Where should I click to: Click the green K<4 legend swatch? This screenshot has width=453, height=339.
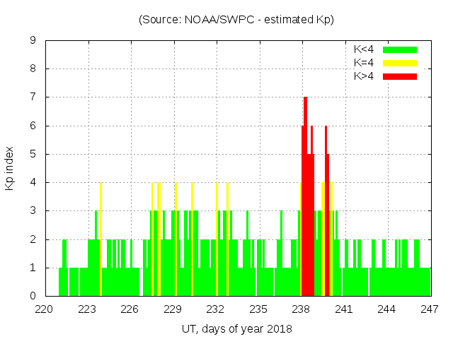[x=400, y=49]
